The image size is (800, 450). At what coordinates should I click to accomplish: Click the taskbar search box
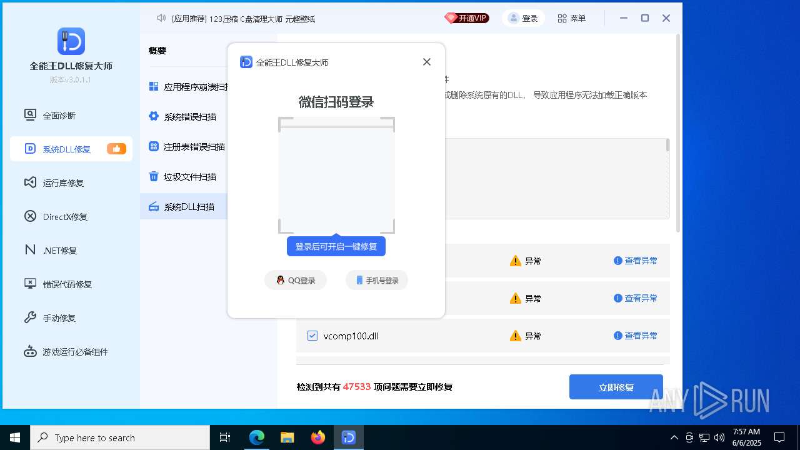click(120, 437)
